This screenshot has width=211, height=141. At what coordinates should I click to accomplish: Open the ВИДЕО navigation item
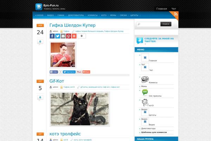(x=50, y=16)
